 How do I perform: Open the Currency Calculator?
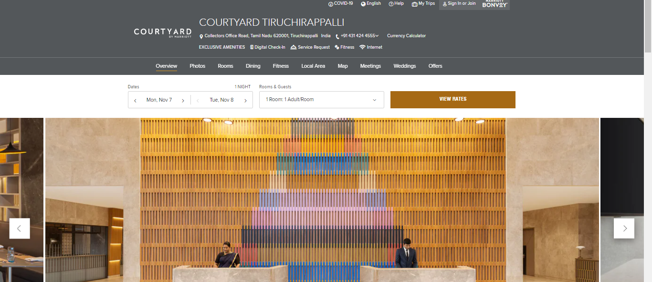[406, 36]
